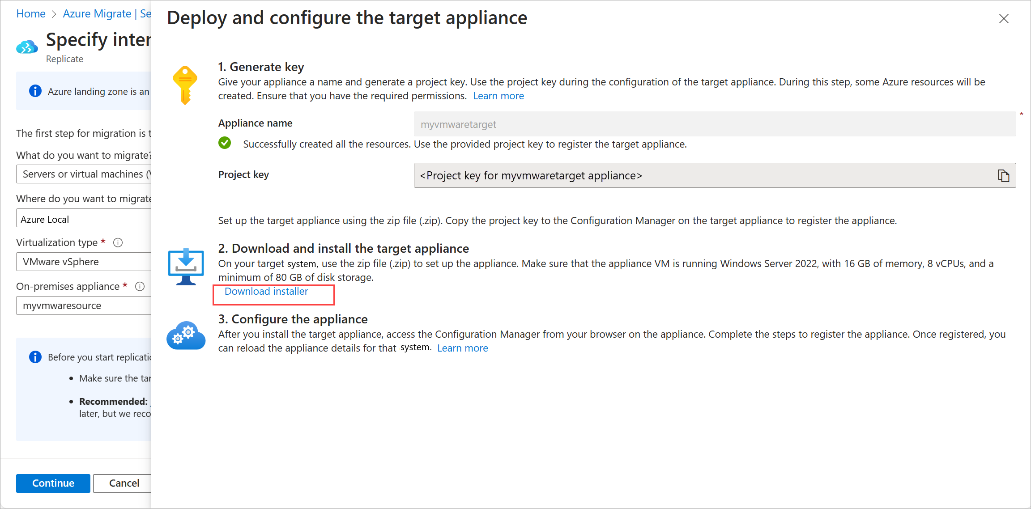
Task: Click the Appliance name input field
Action: point(714,124)
